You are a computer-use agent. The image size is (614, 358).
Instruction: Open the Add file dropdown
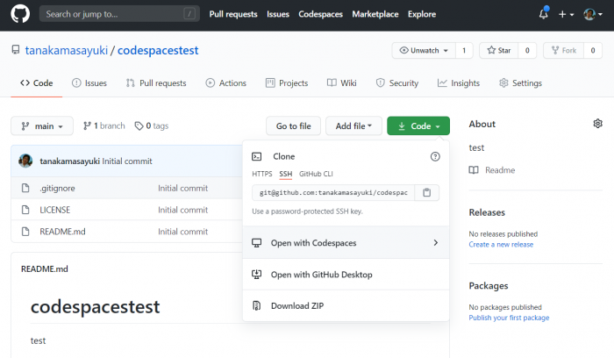point(353,126)
